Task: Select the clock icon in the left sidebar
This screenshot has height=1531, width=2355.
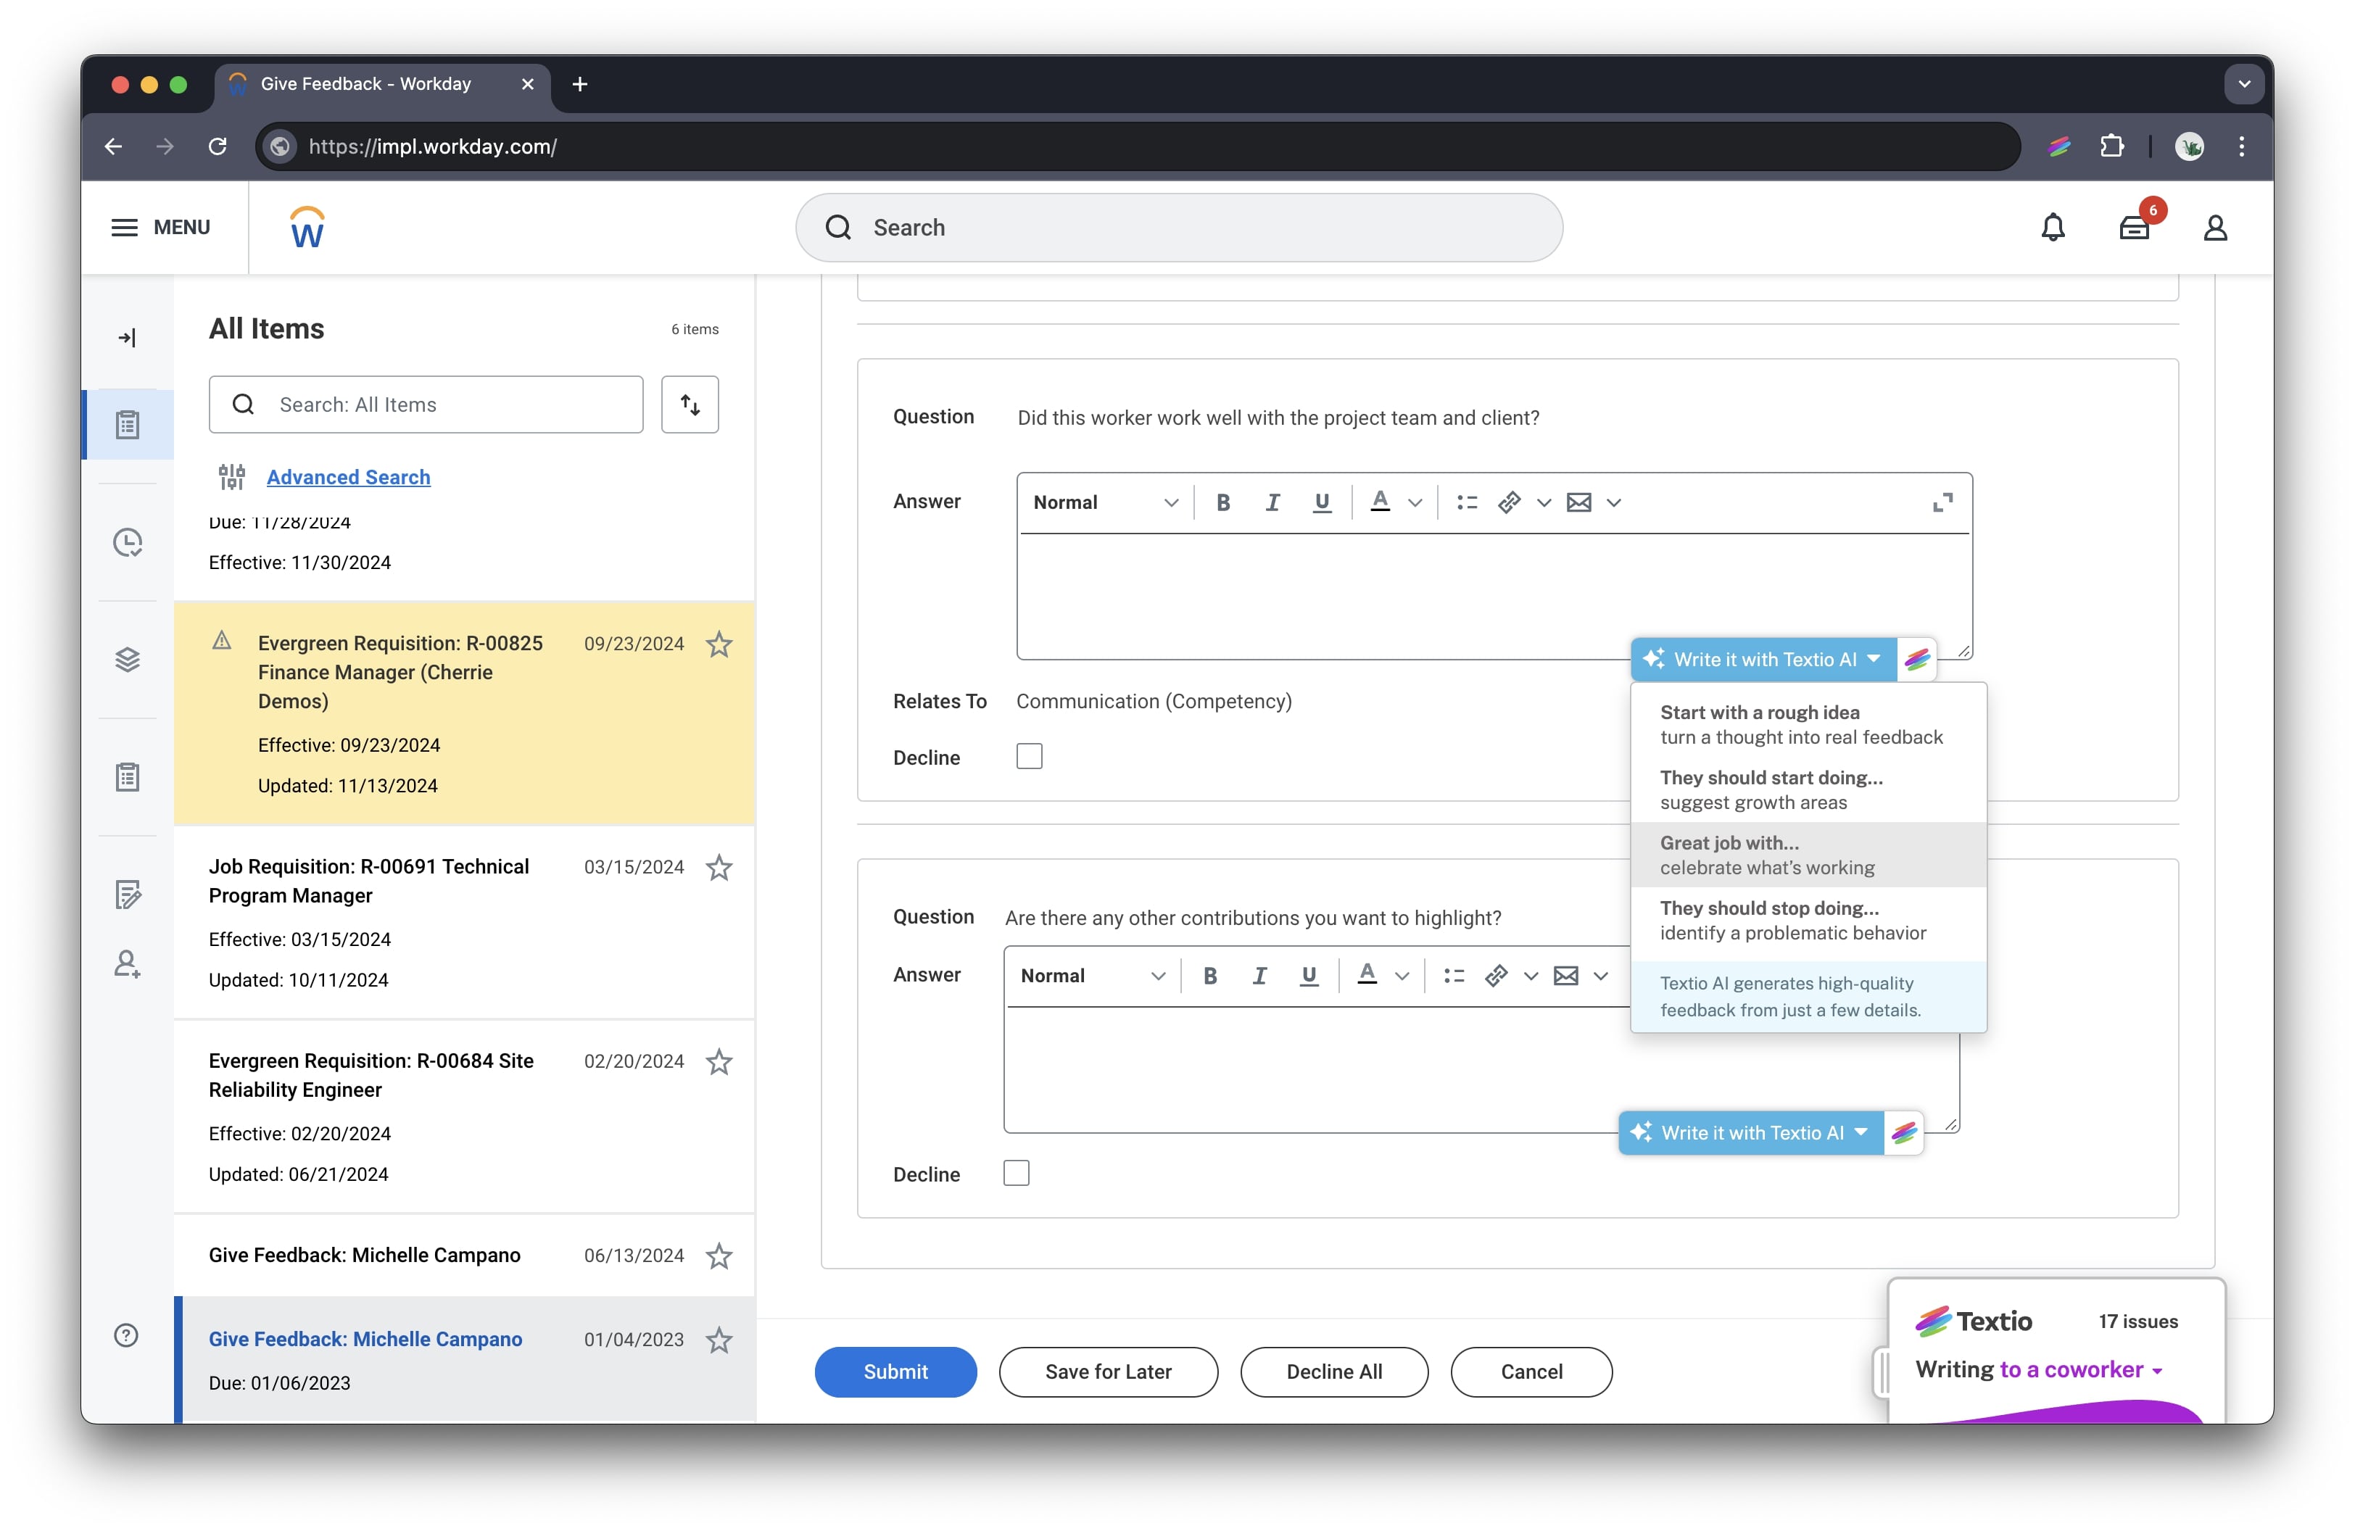Action: 128,542
